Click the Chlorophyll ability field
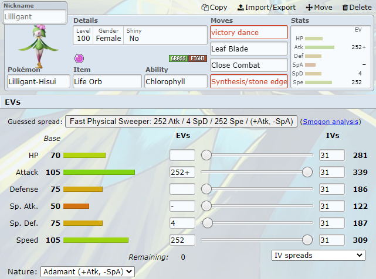 click(176, 81)
